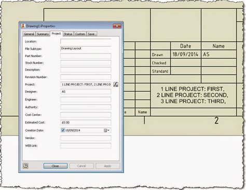Image resolution: width=246 pixels, height=190 pixels.
Task: Click the Cost Center field
Action: click(x=86, y=115)
